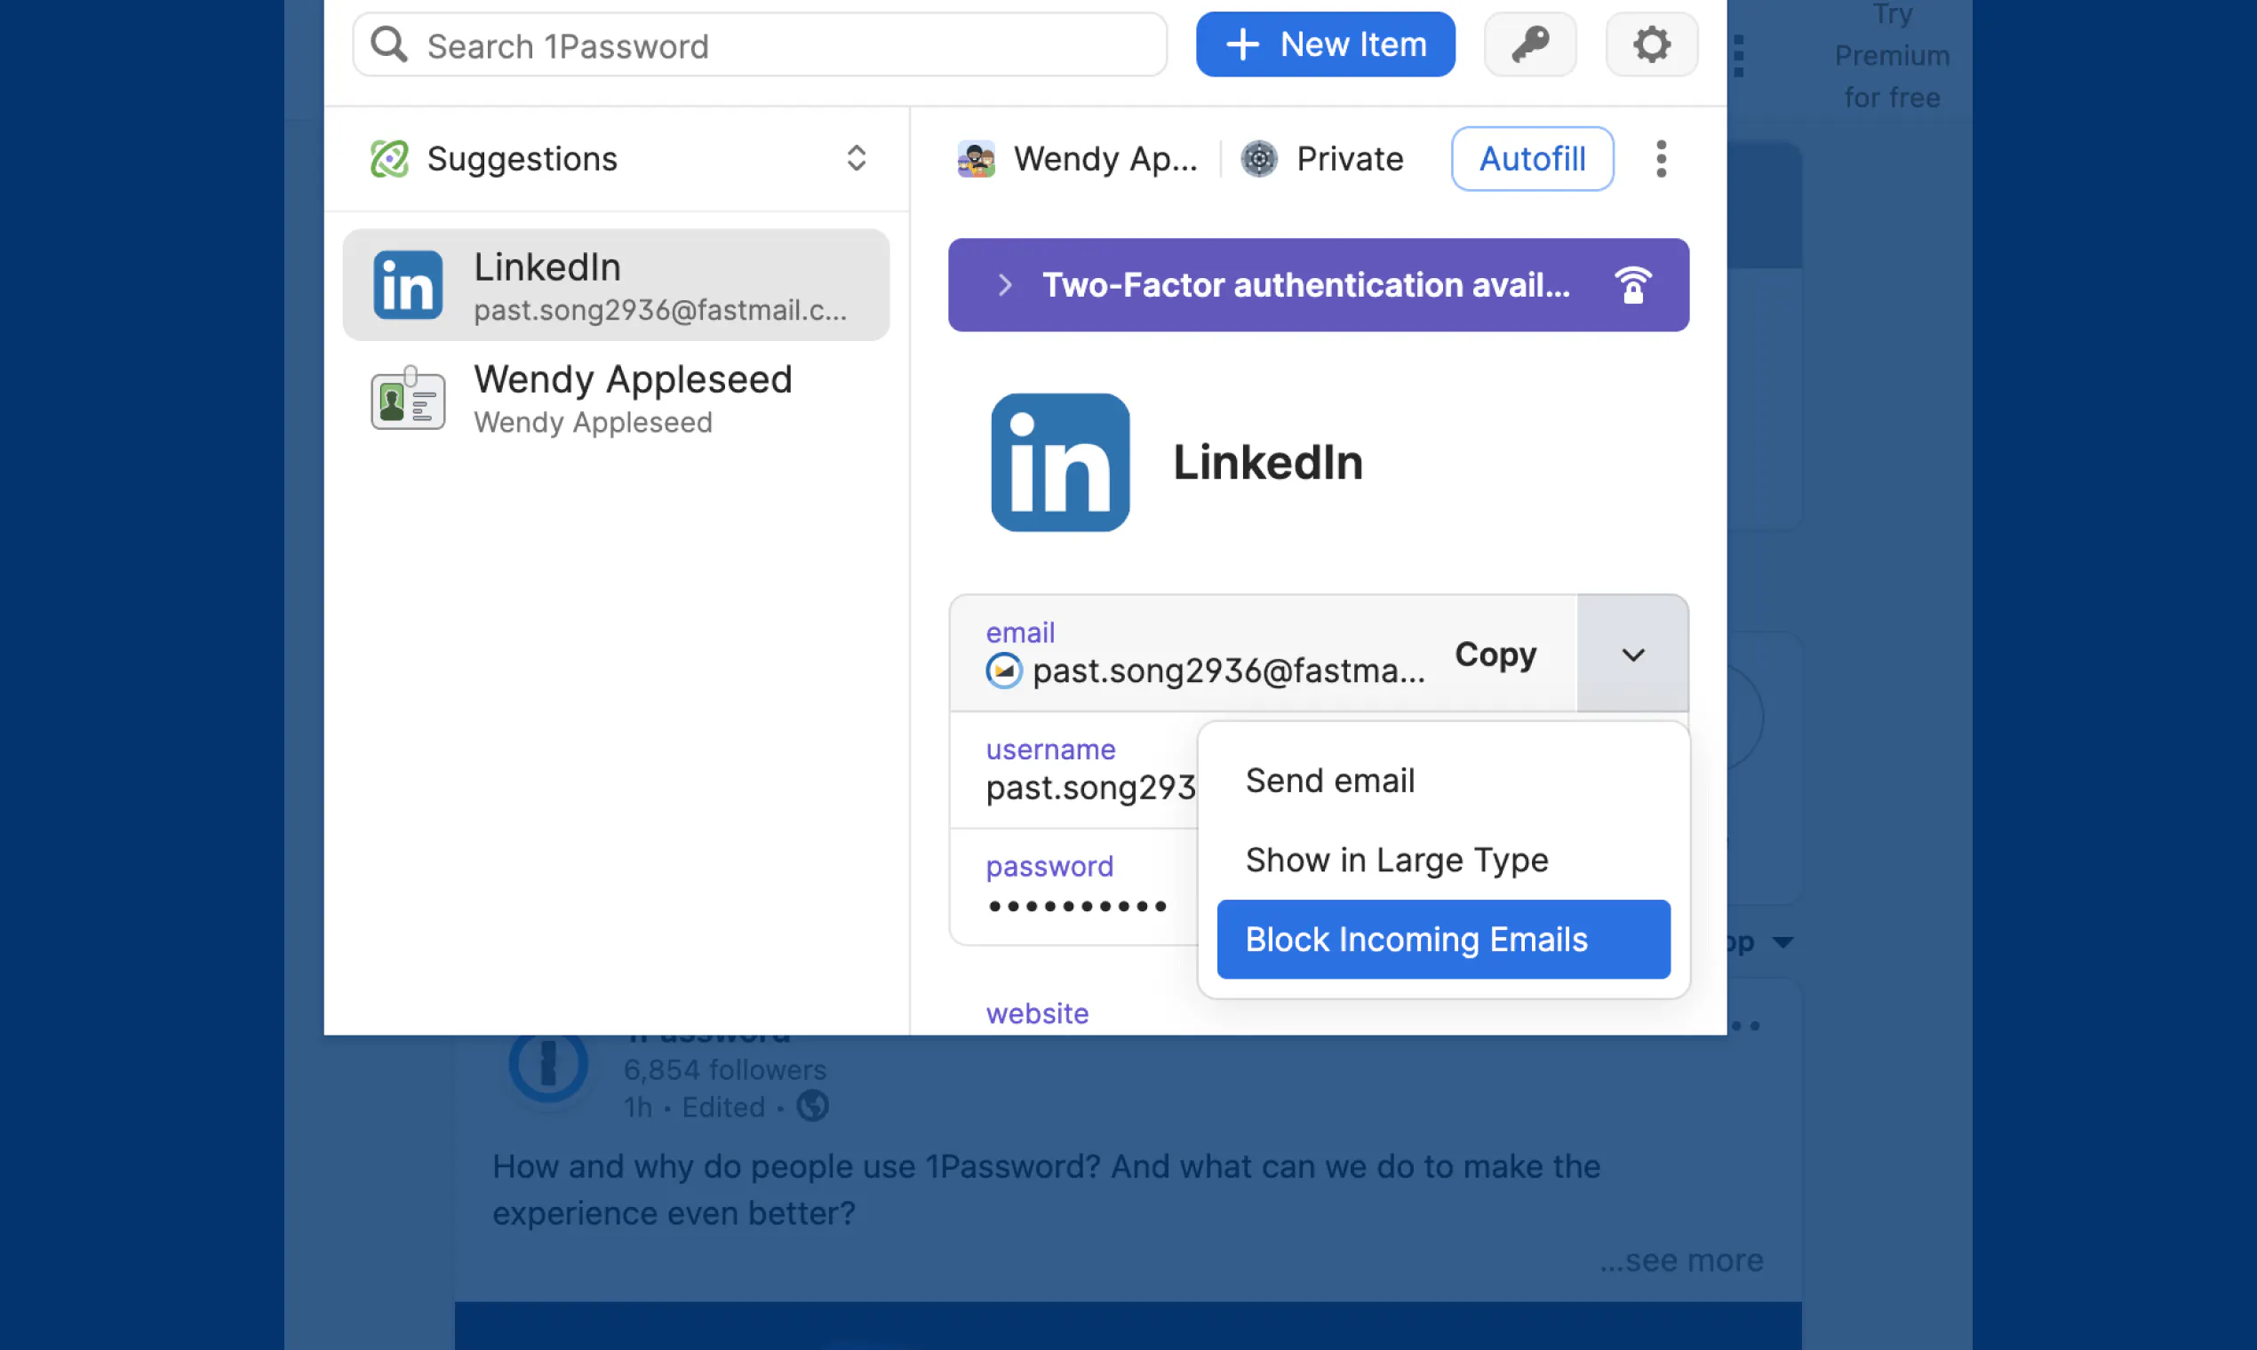Screen dimensions: 2257x1350
Task: Click the Fastmail masked email icon
Action: pos(1003,671)
